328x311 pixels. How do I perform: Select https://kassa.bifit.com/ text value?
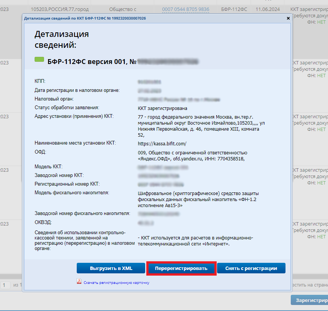click(162, 144)
